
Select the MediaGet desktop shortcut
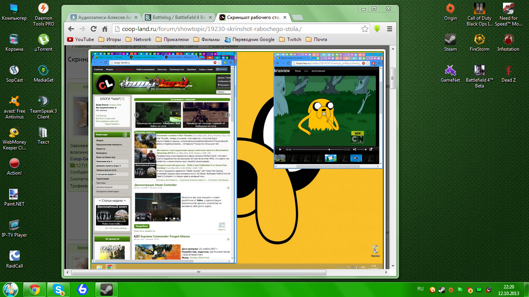[x=43, y=74]
